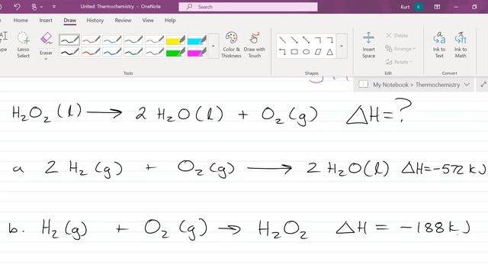488x275 pixels.
Task: Open the Help tab
Action: [170, 21]
